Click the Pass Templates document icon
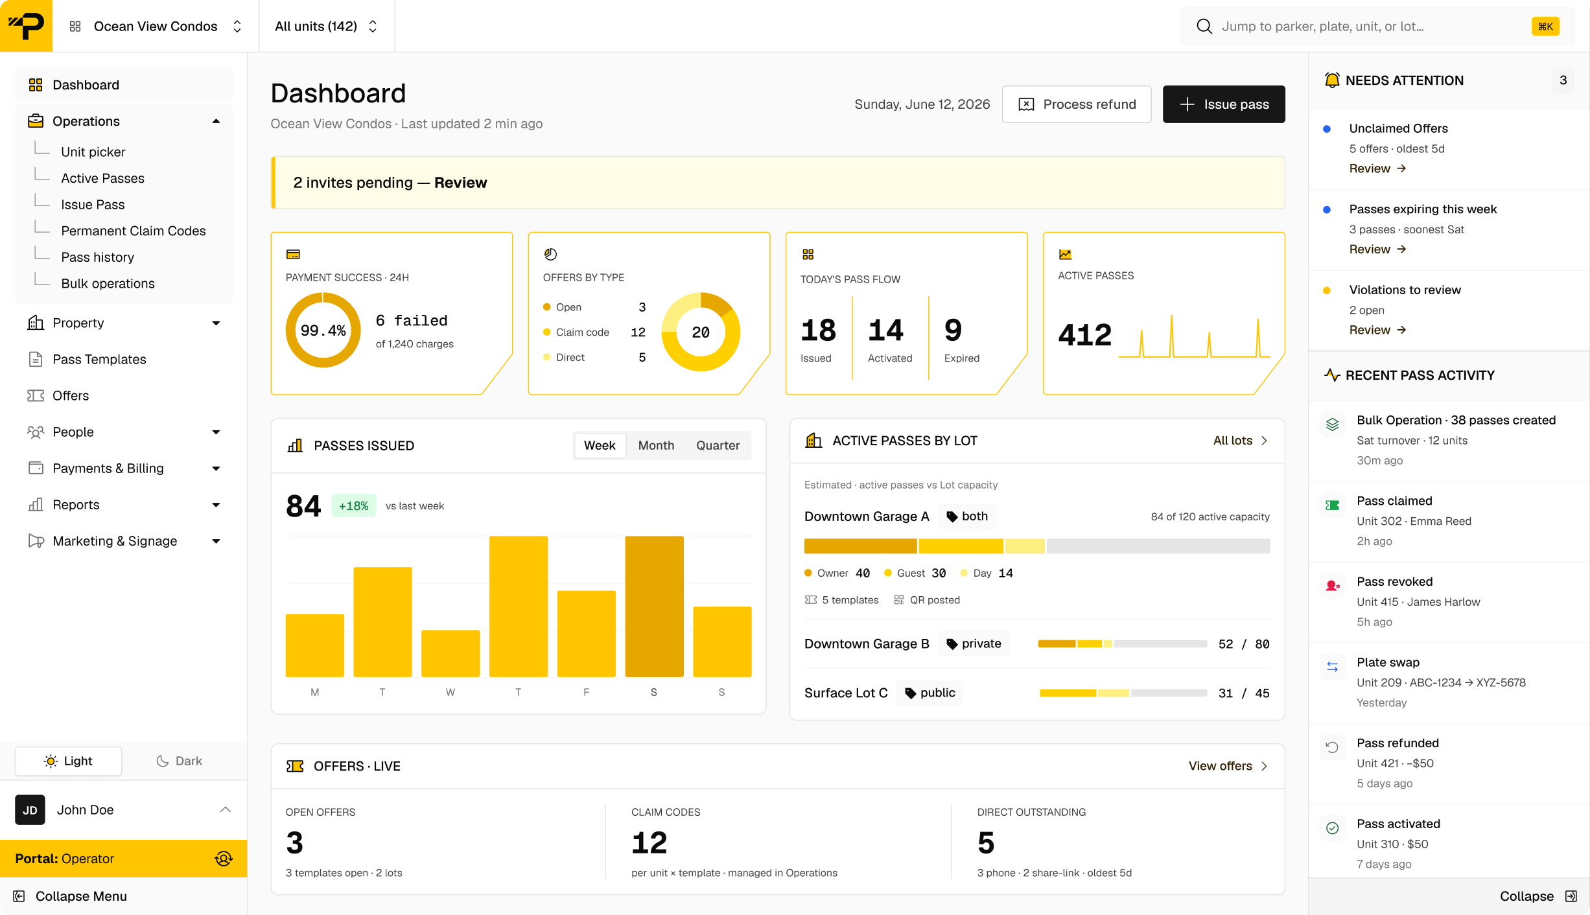Screen dimensions: 1590x915 36,359
